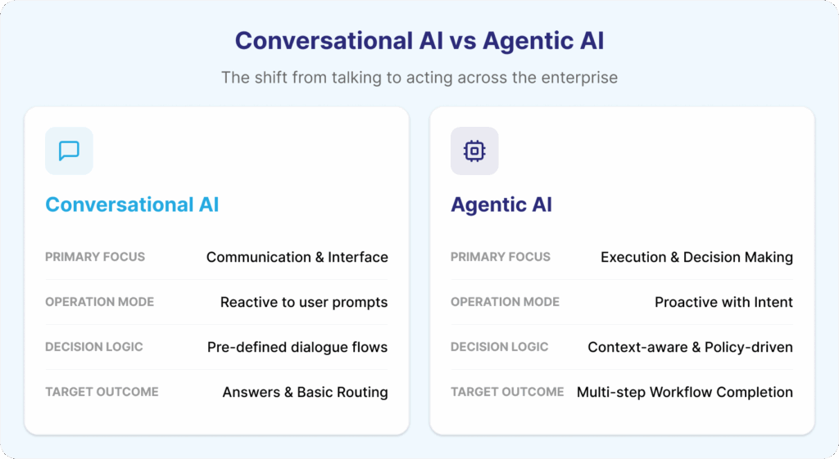Click the processor chip icon
The image size is (839, 459).
(x=474, y=151)
